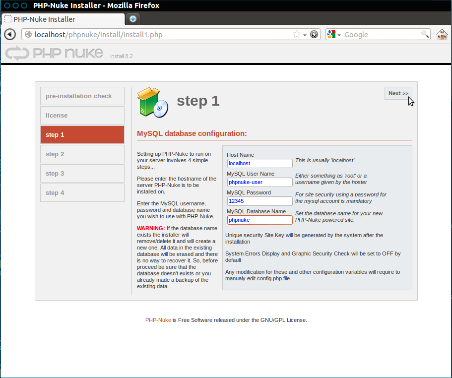This screenshot has width=452, height=378.
Task: Reload the page with the refresh icon
Action: pos(314,35)
